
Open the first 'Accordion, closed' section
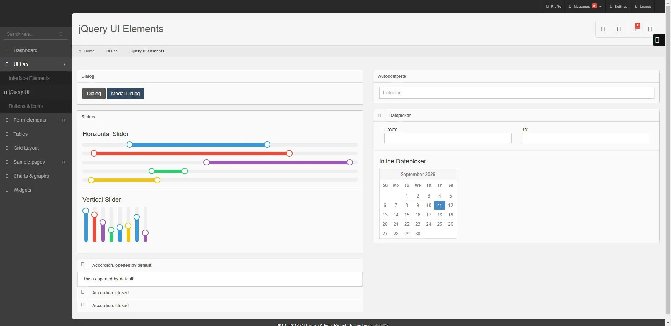[x=220, y=293]
